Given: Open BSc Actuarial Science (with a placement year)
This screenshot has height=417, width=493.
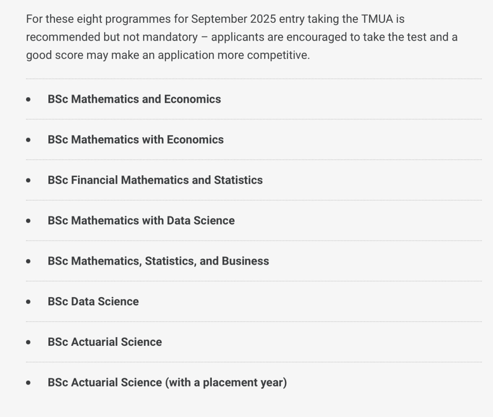Looking at the screenshot, I should coord(167,382).
